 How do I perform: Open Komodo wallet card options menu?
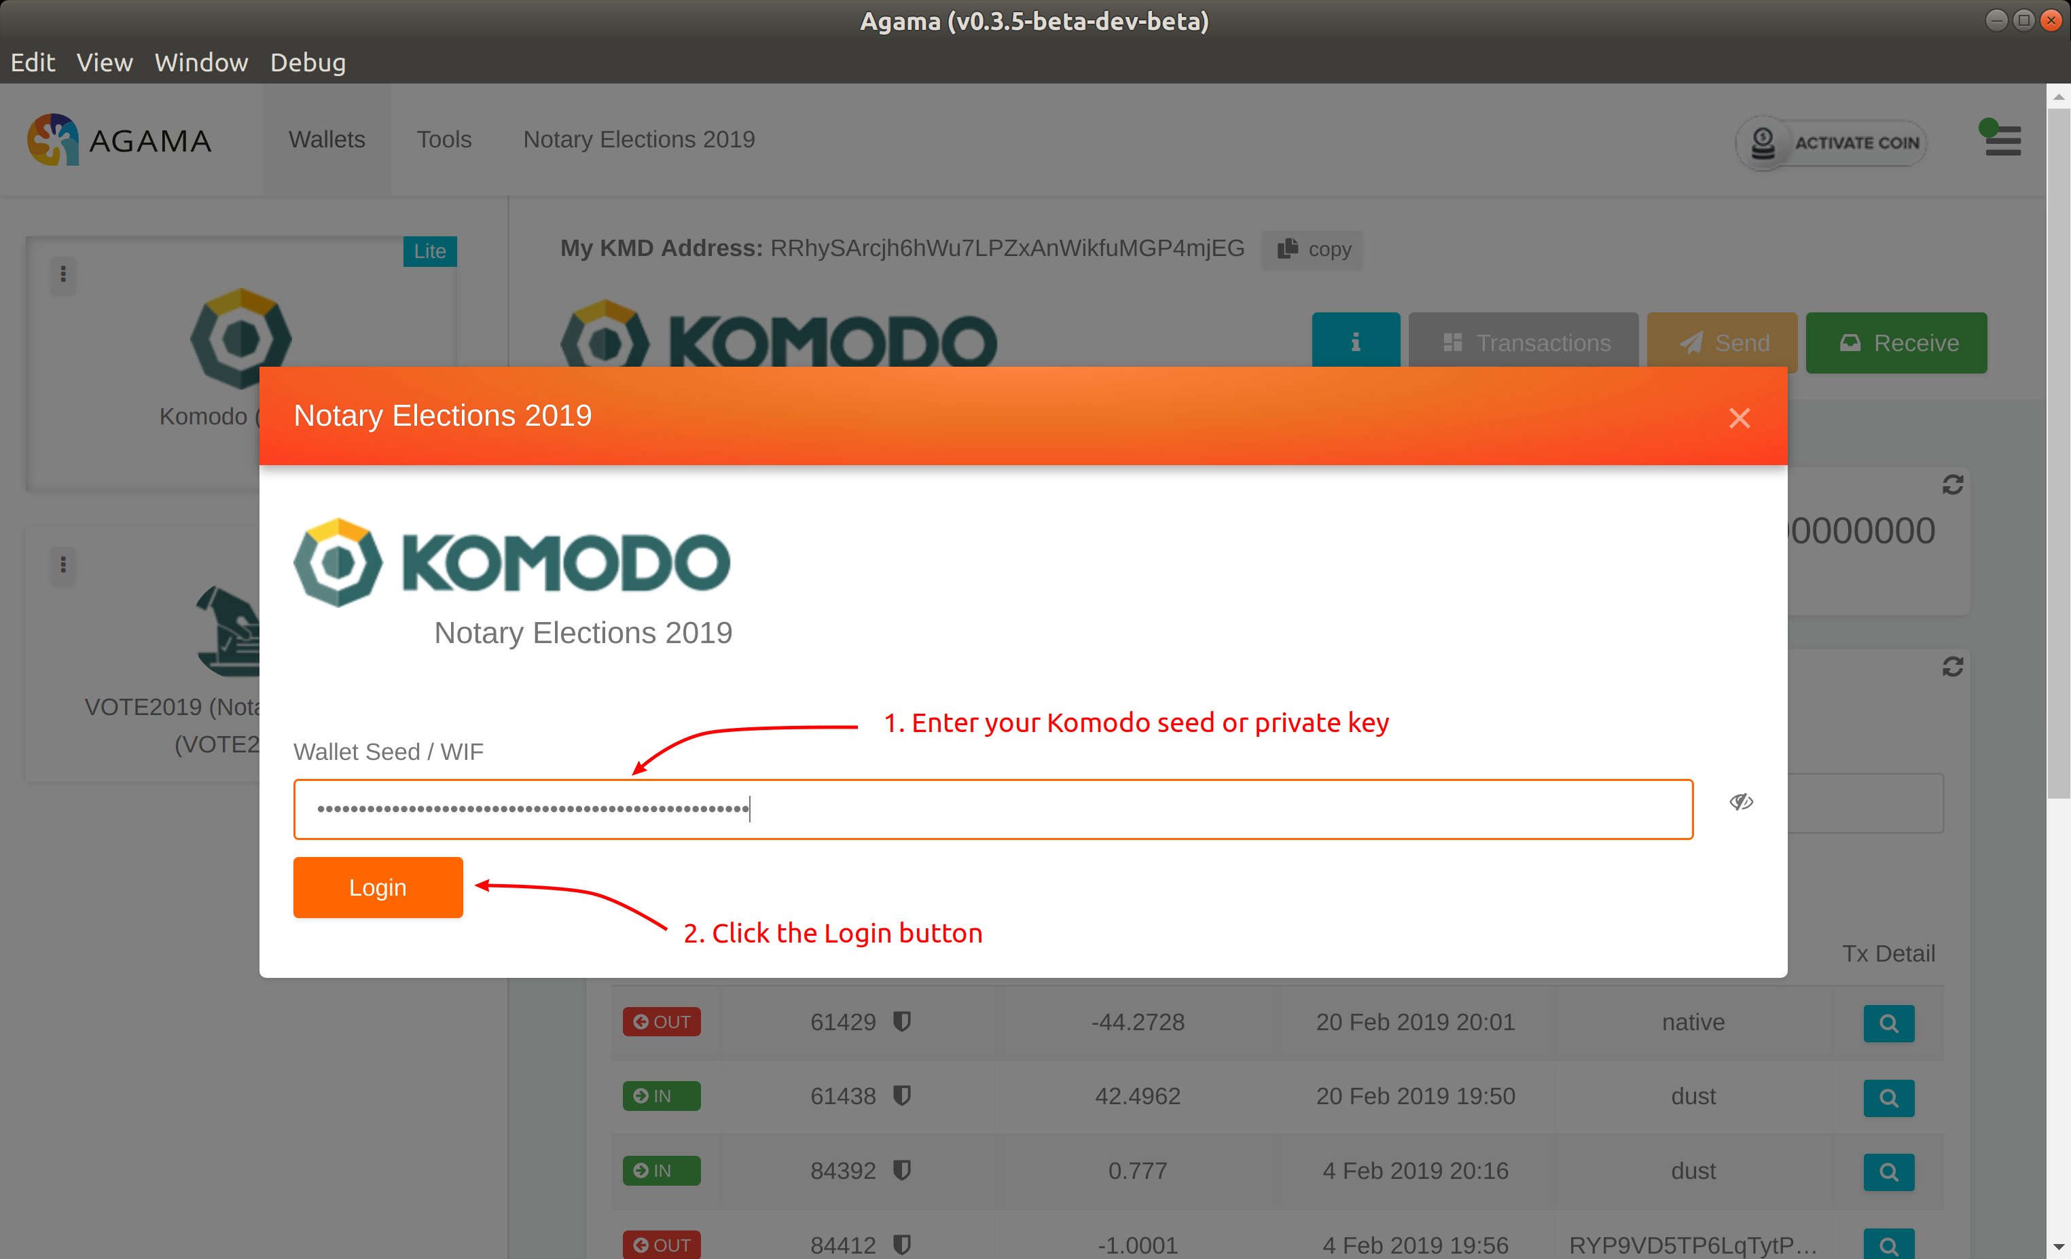(63, 275)
